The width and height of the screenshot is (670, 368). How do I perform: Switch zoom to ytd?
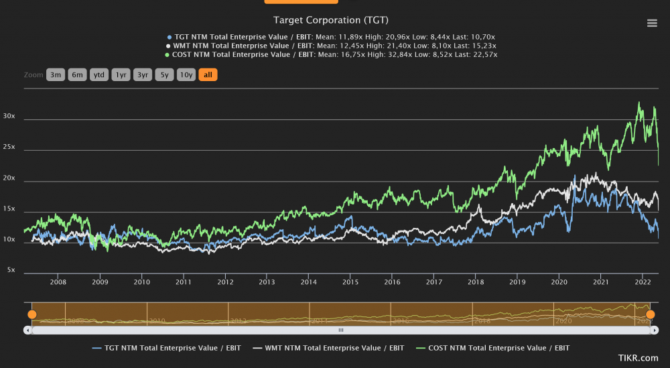(x=99, y=75)
